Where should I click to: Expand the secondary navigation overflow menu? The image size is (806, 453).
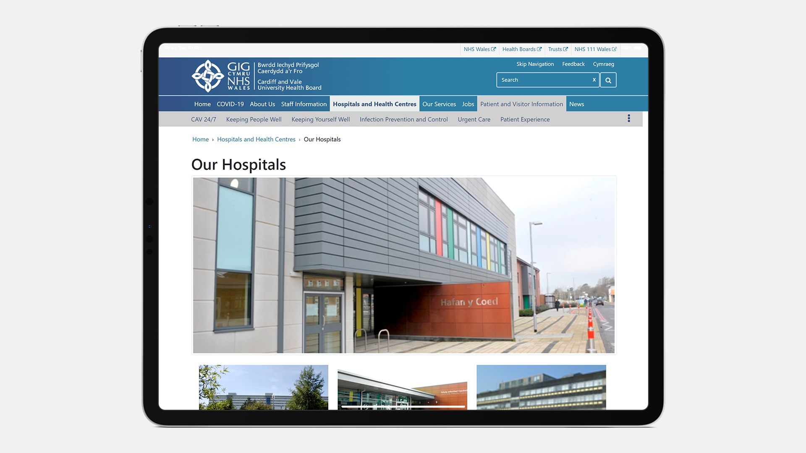pyautogui.click(x=629, y=118)
